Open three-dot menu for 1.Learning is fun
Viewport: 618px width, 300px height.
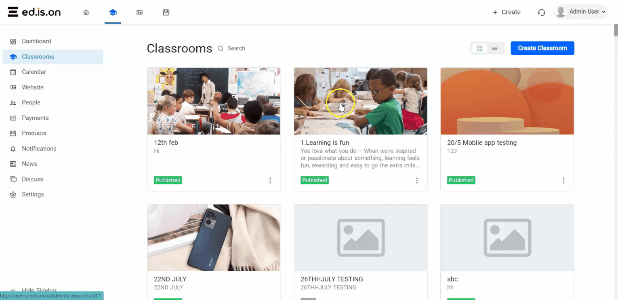pyautogui.click(x=417, y=181)
